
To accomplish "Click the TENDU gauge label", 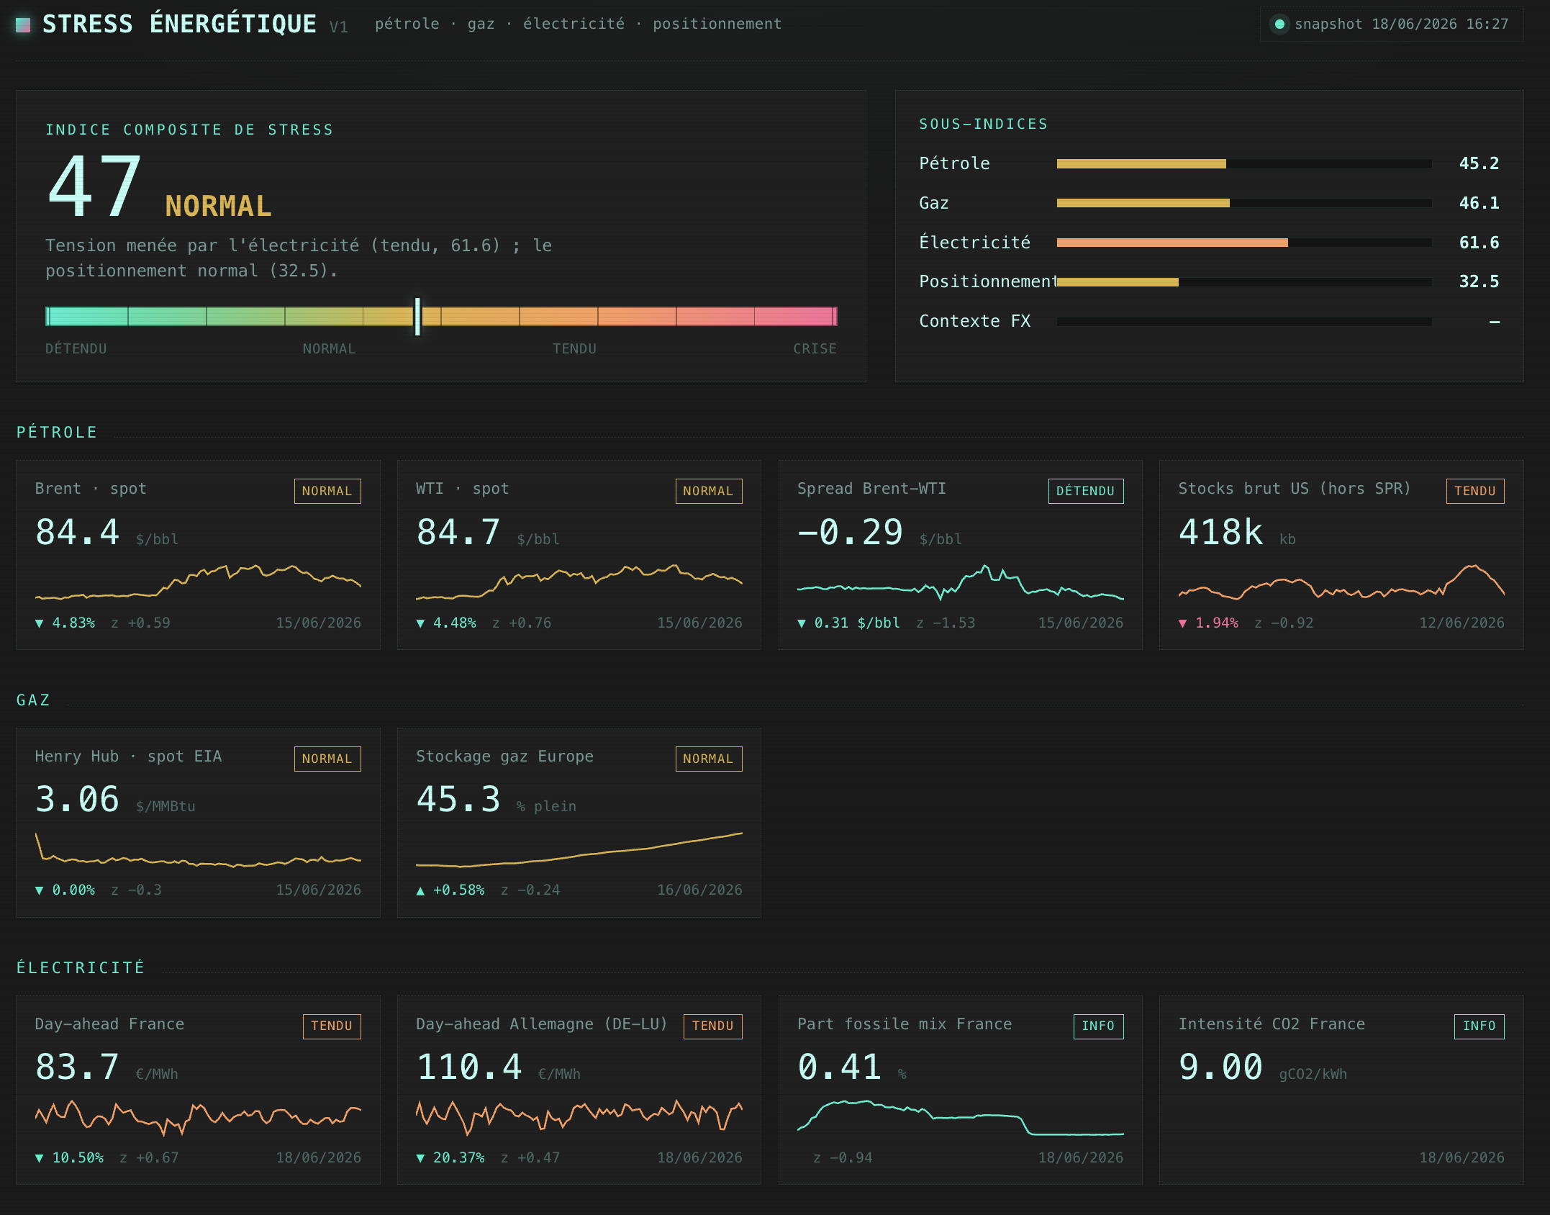I will [574, 349].
